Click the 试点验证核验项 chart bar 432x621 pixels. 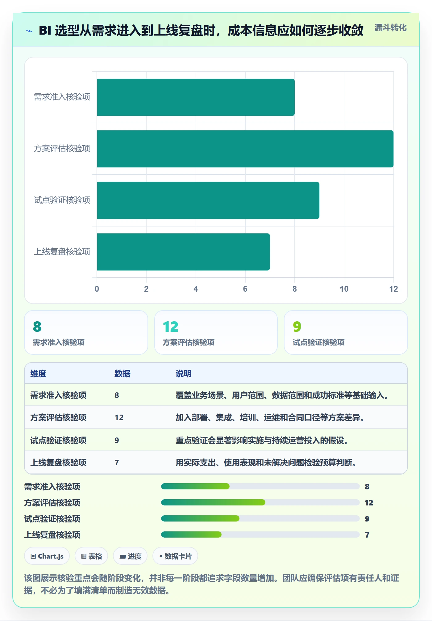click(x=208, y=201)
